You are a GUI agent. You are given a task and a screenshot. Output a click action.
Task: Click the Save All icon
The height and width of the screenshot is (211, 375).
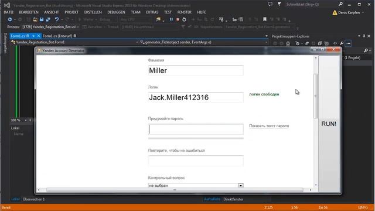48,19
